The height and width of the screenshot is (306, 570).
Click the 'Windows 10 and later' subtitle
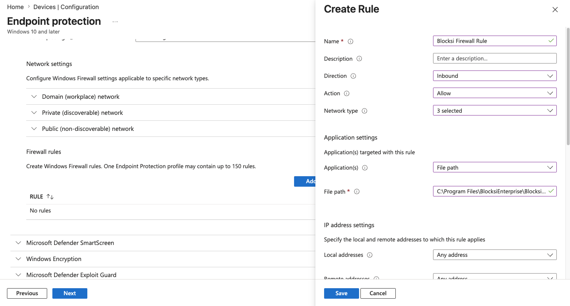(x=34, y=32)
